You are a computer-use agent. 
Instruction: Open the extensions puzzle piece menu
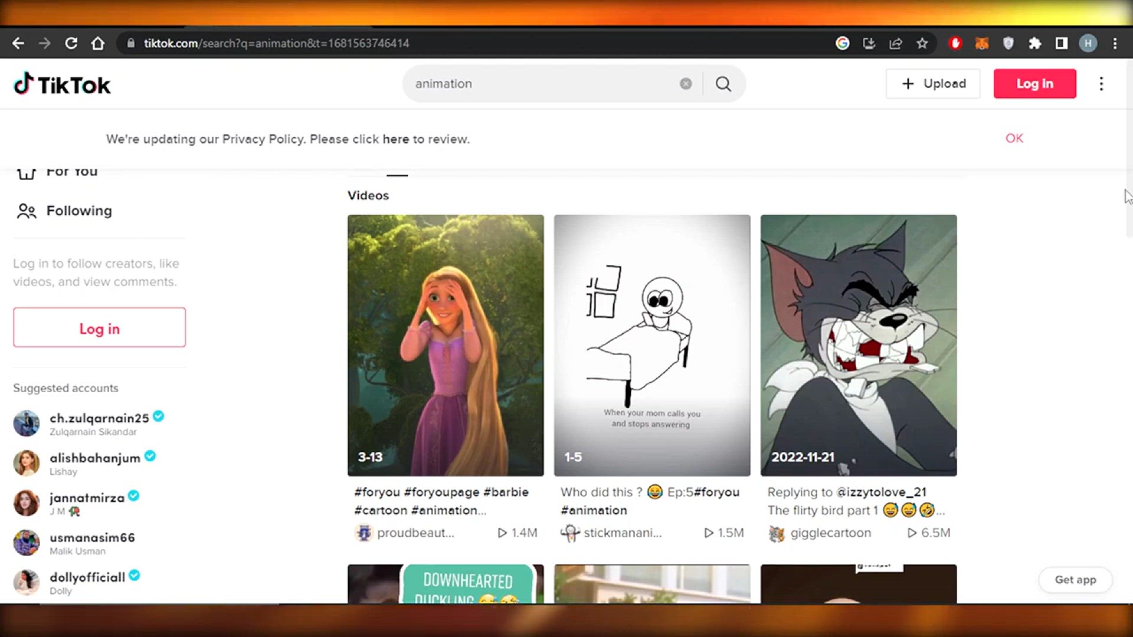pyautogui.click(x=1035, y=43)
